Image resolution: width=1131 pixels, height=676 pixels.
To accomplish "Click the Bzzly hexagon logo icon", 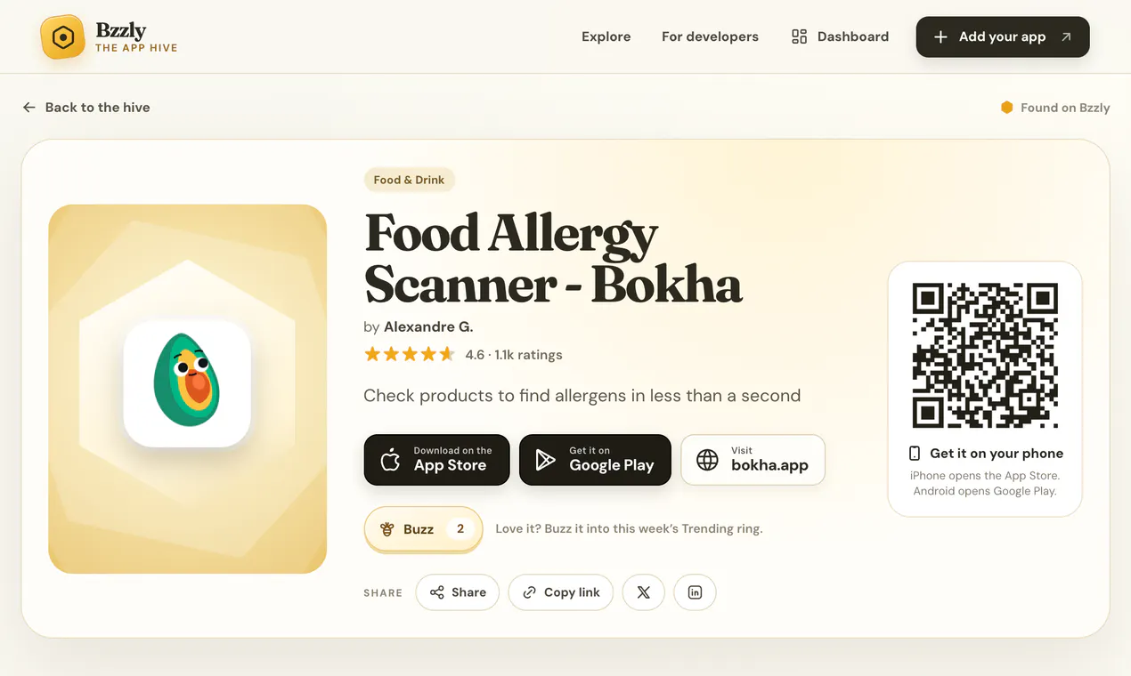I will point(62,37).
